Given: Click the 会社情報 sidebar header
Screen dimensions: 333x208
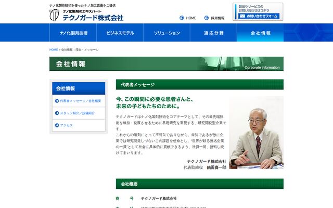Looking at the screenshot, I should pos(79,88).
